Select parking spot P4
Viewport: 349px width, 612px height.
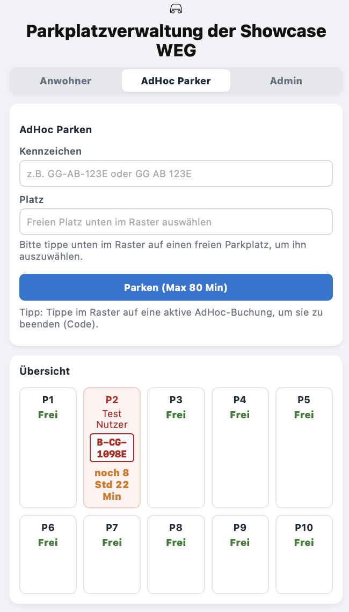tap(240, 447)
